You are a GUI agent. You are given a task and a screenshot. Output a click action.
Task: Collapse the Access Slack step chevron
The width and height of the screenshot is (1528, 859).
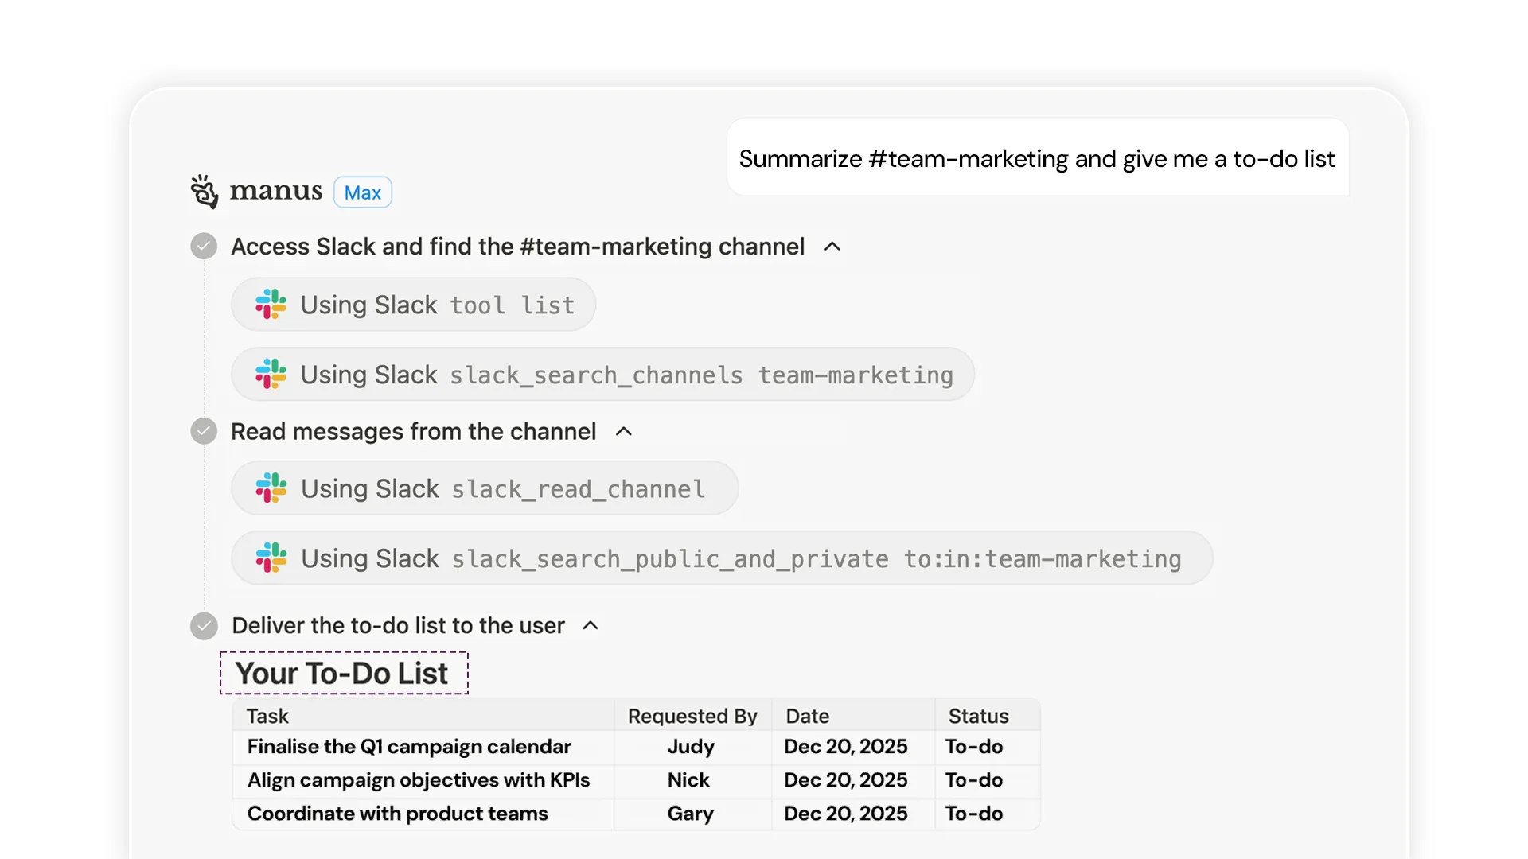[x=832, y=247]
